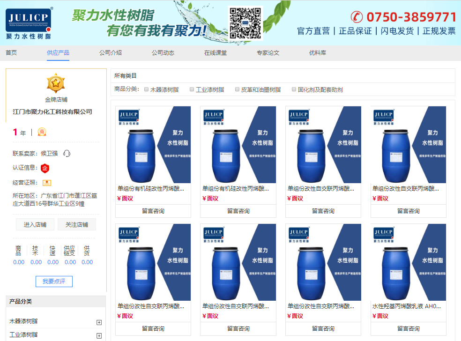The image size is (461, 341).
Task: Click the 官方直营 text in the banner
Action: pyautogui.click(x=313, y=31)
